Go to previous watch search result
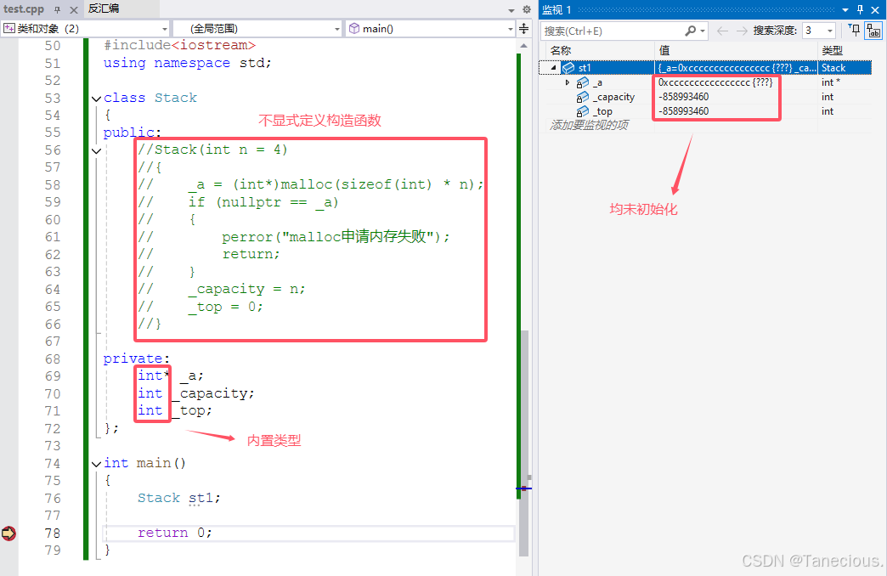This screenshot has height=576, width=887. click(722, 31)
